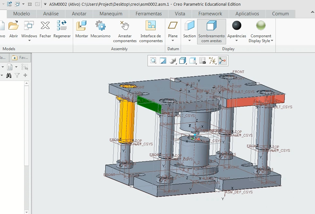Open the Aparências dropdown arrow
The width and height of the screenshot is (315, 214).
pyautogui.click(x=237, y=41)
